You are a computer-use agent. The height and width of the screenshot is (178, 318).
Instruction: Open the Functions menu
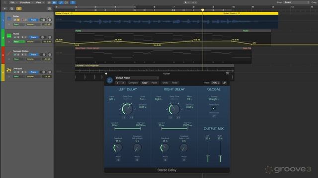[x=26, y=2]
